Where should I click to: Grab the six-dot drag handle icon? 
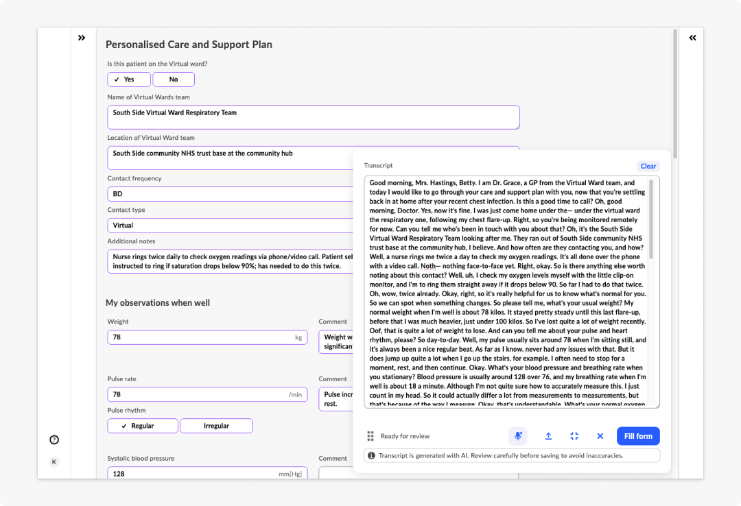[370, 436]
